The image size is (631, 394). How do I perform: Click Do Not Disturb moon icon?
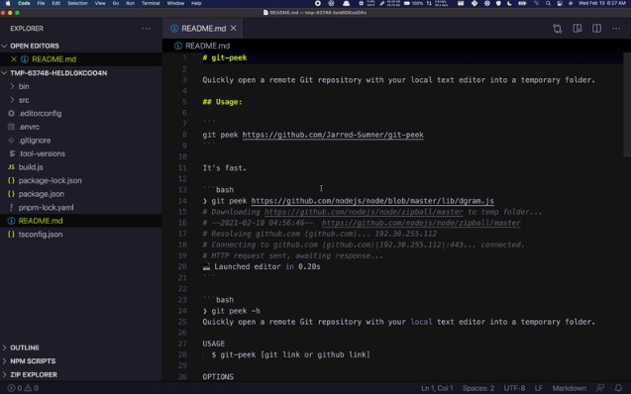tap(509, 3)
